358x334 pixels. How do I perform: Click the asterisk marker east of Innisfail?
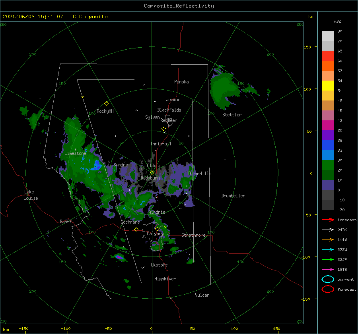tap(189, 136)
